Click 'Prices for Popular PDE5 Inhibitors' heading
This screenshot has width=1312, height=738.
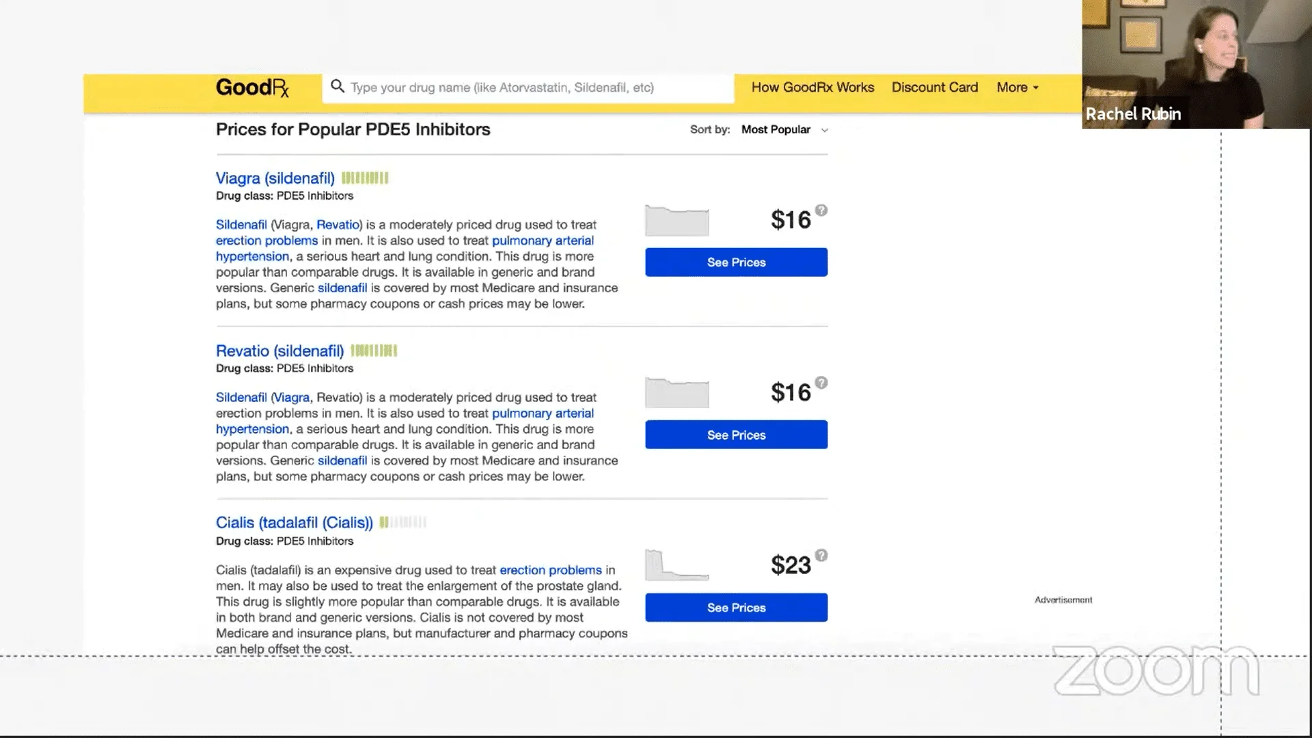(x=353, y=130)
